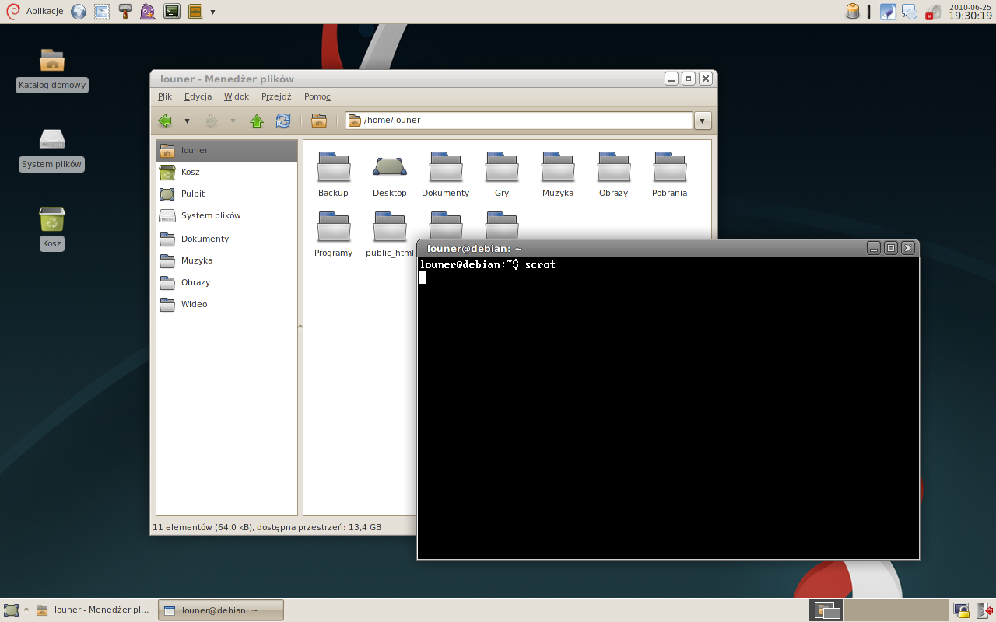Click the date and time clock

click(970, 12)
